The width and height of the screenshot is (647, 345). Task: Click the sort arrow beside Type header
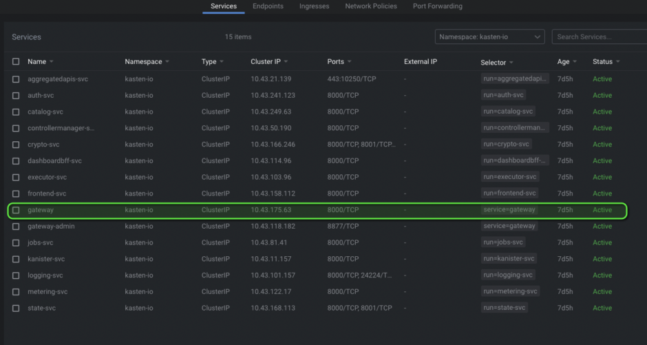tap(222, 62)
